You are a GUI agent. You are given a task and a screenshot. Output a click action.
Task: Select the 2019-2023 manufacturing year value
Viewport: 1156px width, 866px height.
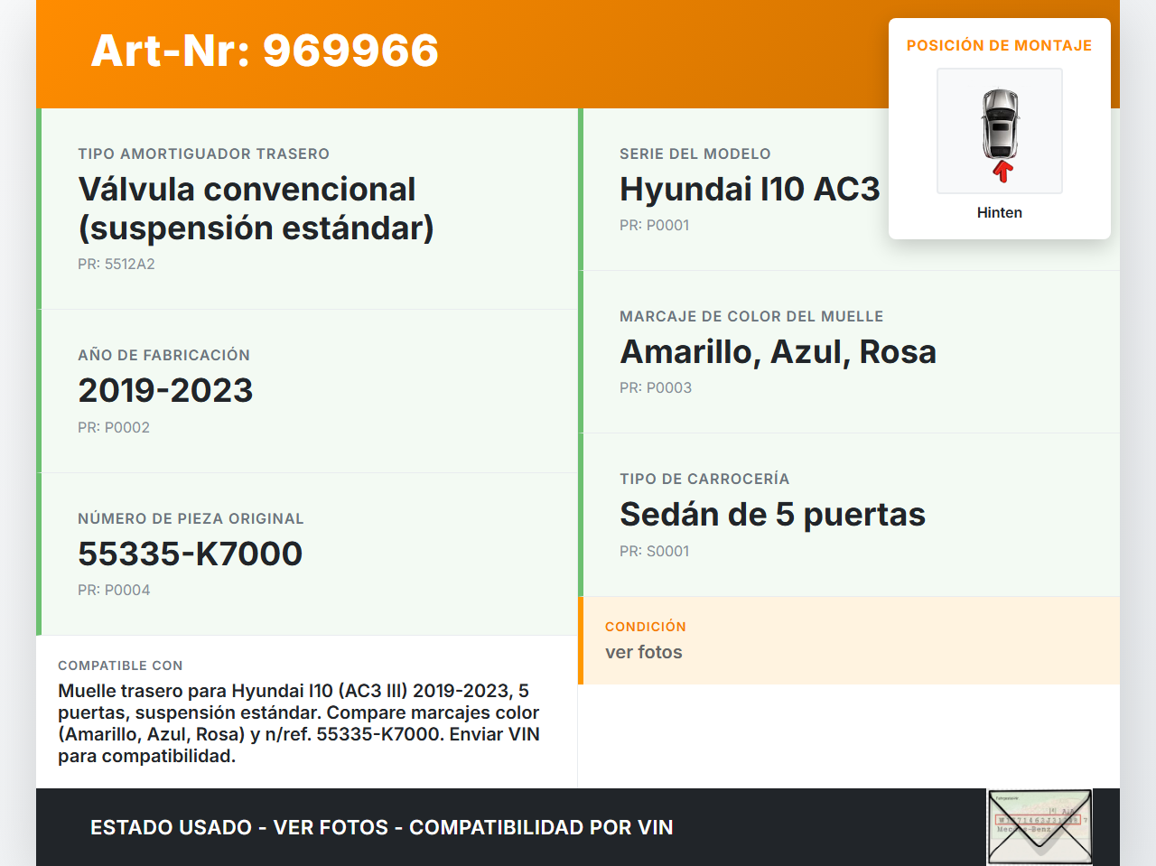coord(165,390)
